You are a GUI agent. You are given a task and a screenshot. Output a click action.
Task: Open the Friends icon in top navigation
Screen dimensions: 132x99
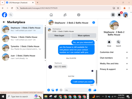[65, 15]
